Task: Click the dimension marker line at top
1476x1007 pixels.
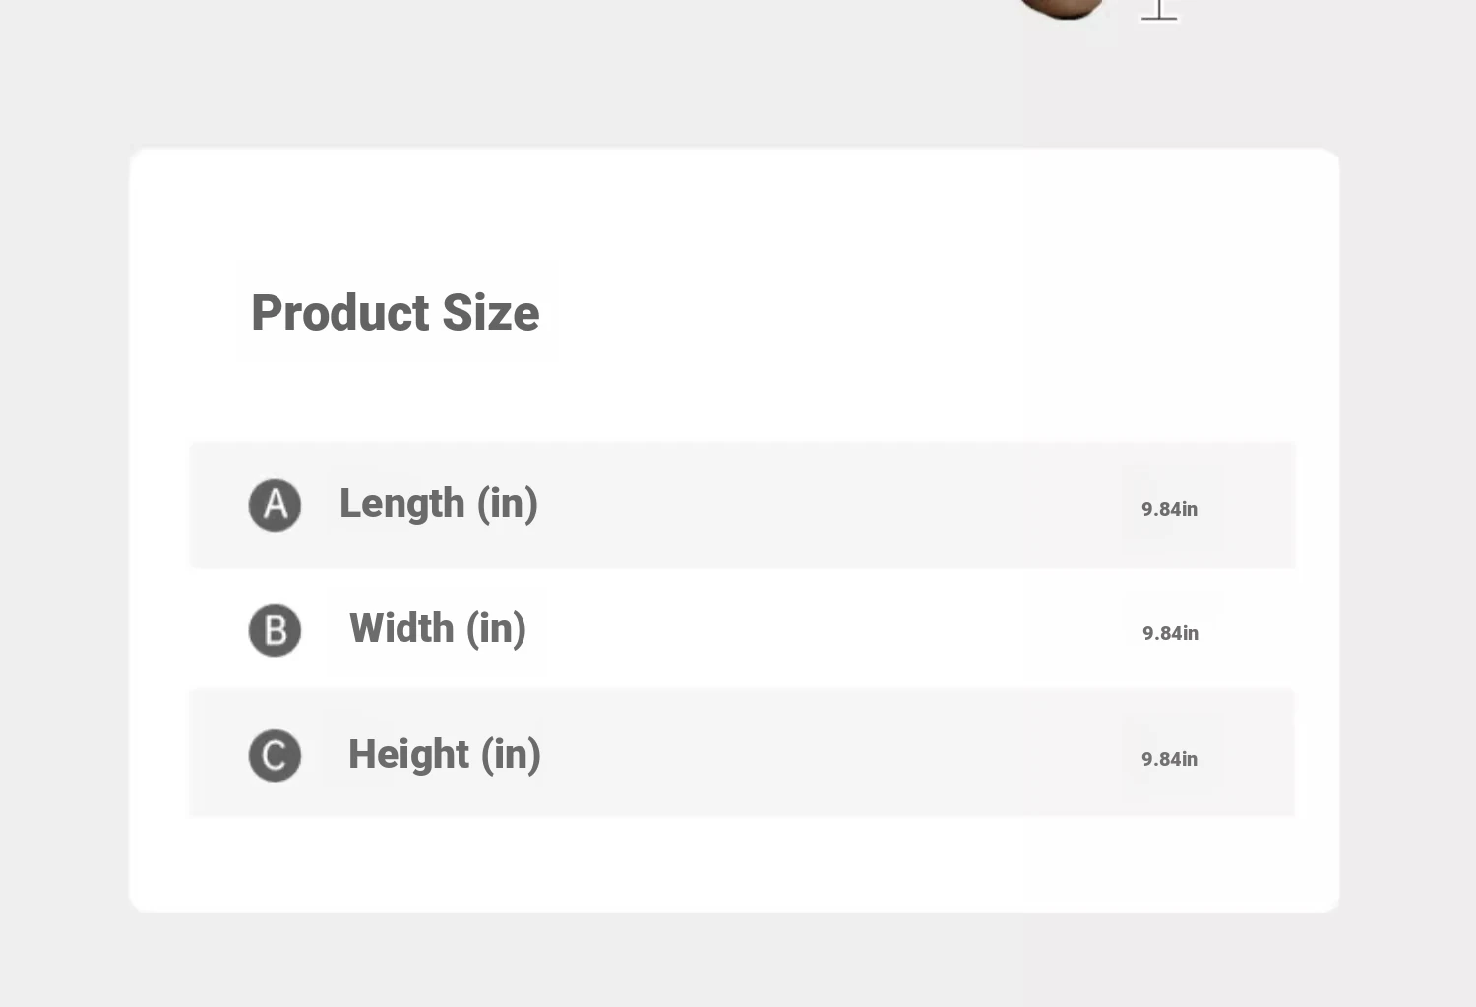Action: click(1159, 10)
